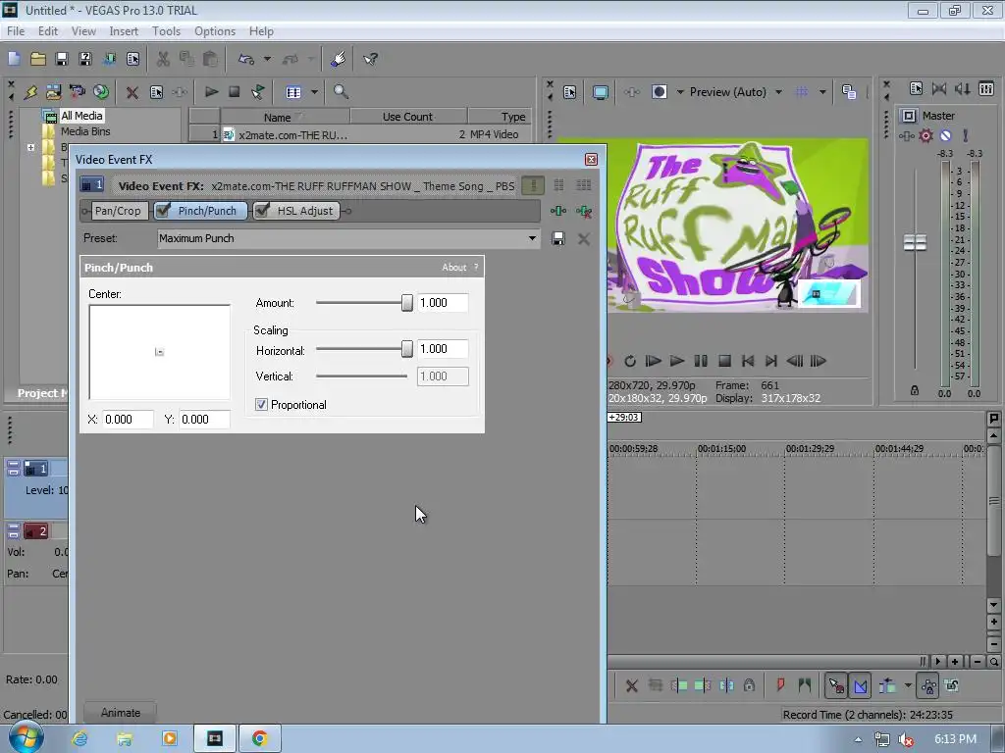Screen dimensions: 1005x753
Task: Remove selected media with the red X
Action: pos(132,92)
